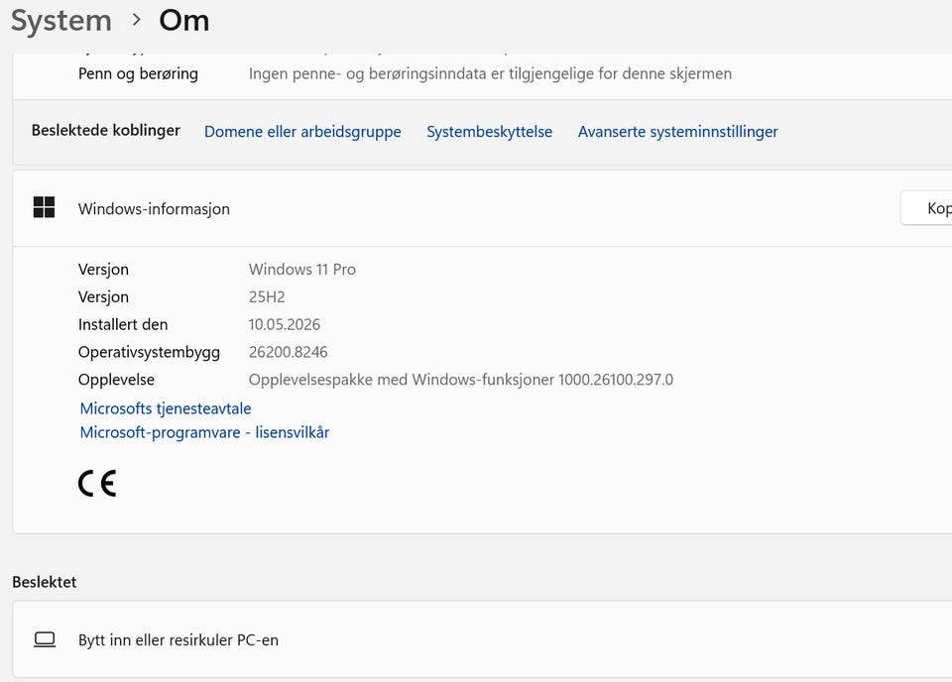Select the Windows 11 Pro value
Viewport: 952px width, 682px height.
click(302, 270)
